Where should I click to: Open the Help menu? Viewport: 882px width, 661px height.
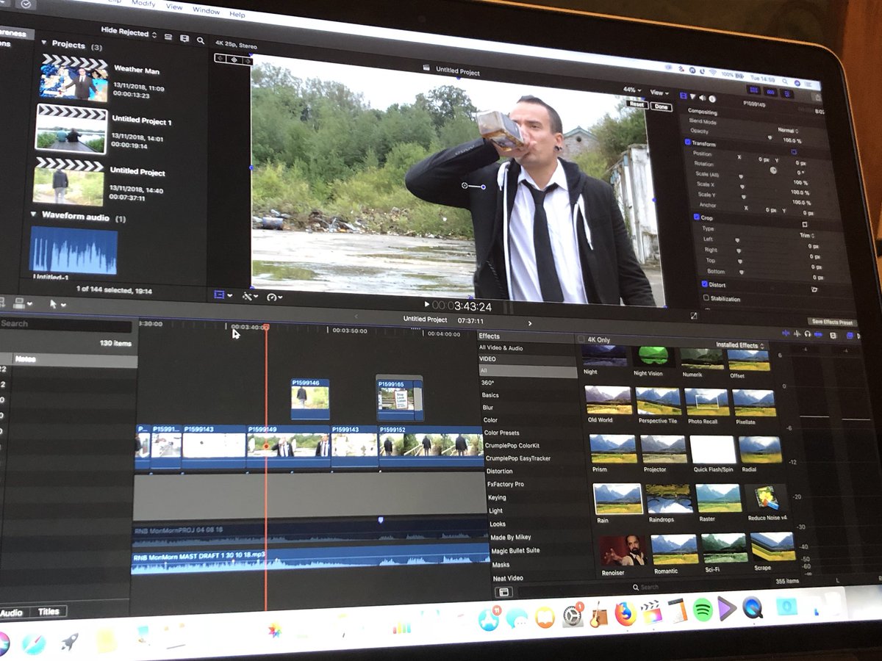pos(237,14)
